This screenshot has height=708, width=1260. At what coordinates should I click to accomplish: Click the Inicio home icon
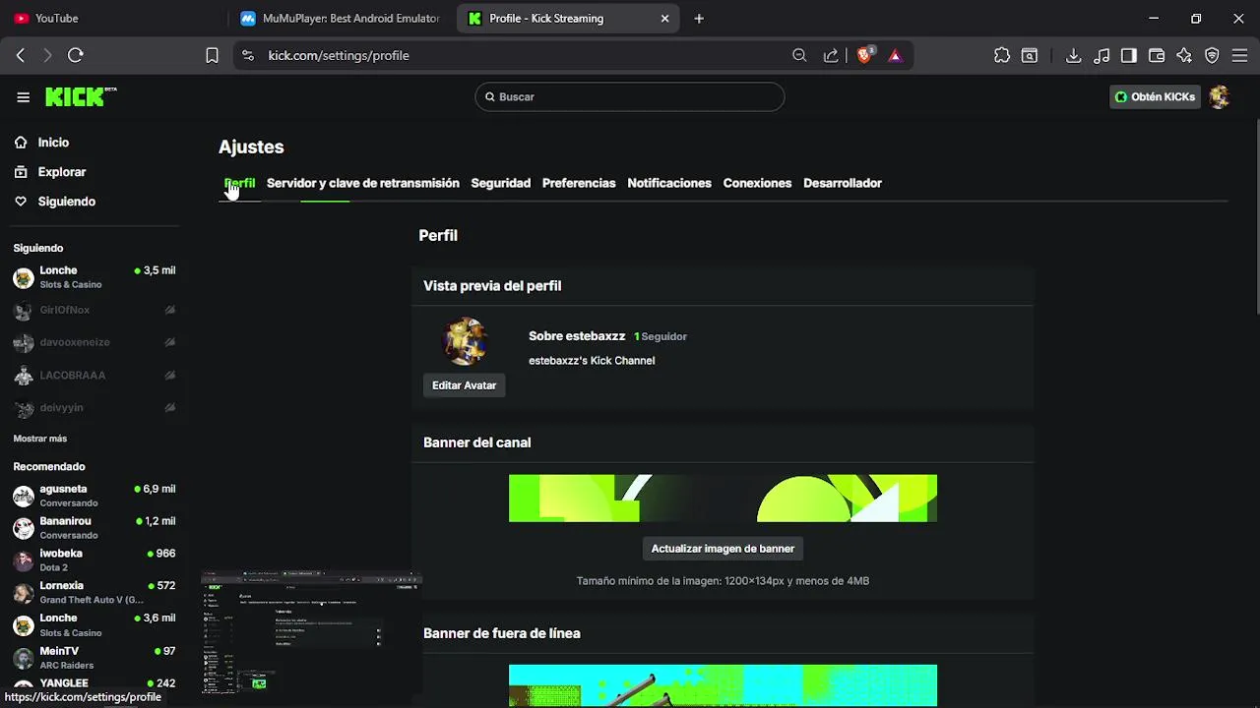21,143
